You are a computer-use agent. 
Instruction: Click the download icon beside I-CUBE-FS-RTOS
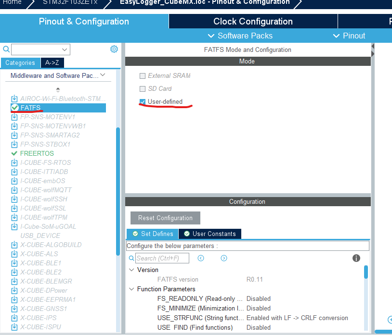coord(14,162)
